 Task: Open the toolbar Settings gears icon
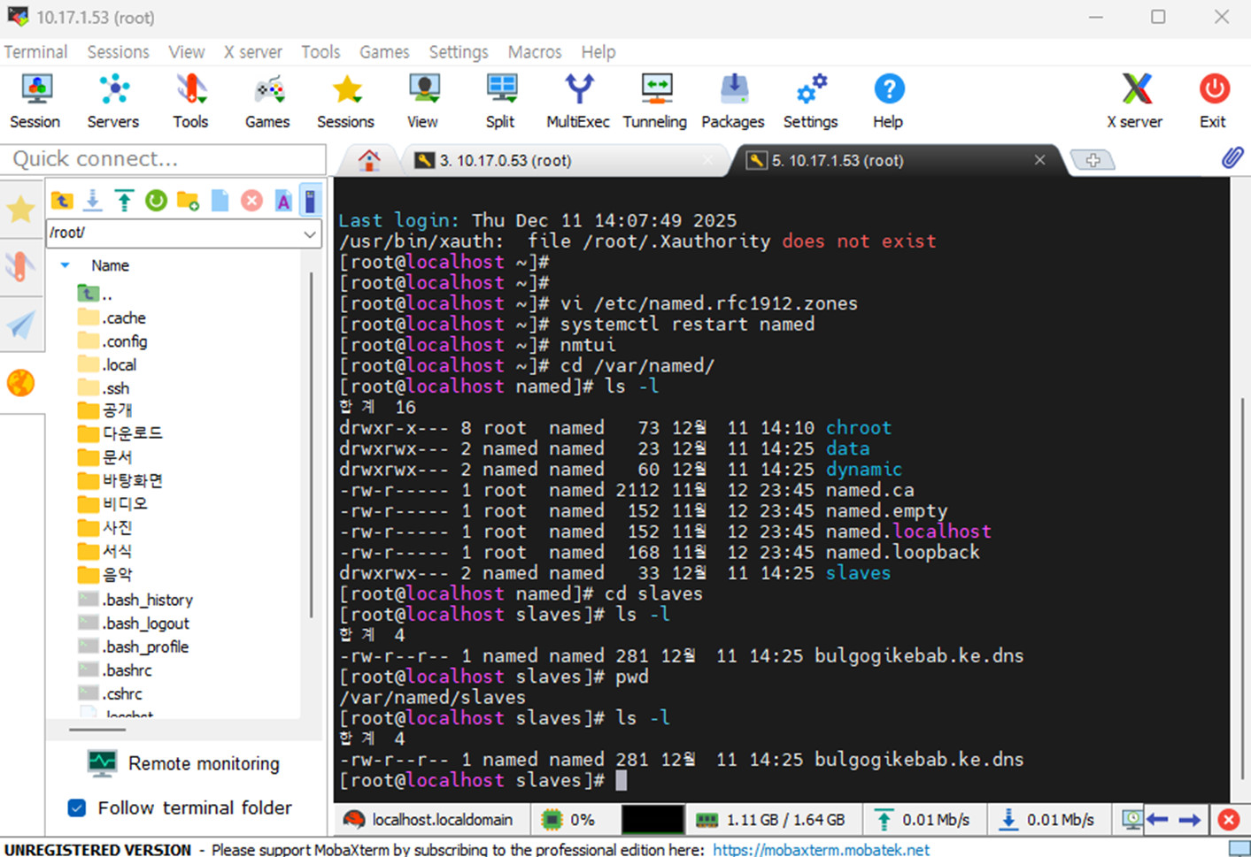pos(811,101)
